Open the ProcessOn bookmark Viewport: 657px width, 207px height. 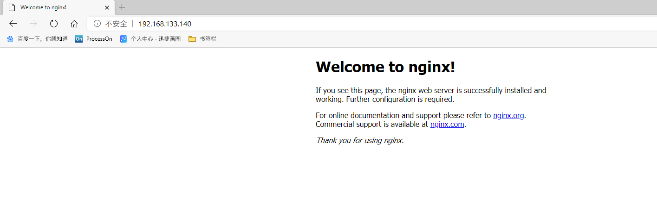(x=94, y=39)
